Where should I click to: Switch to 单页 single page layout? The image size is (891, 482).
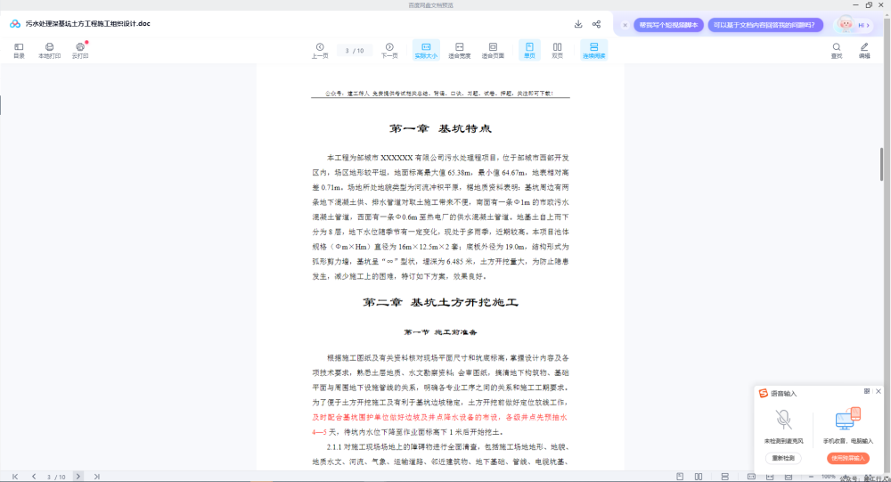click(529, 50)
